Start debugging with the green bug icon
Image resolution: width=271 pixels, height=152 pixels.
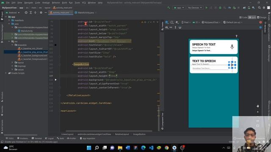220,8
